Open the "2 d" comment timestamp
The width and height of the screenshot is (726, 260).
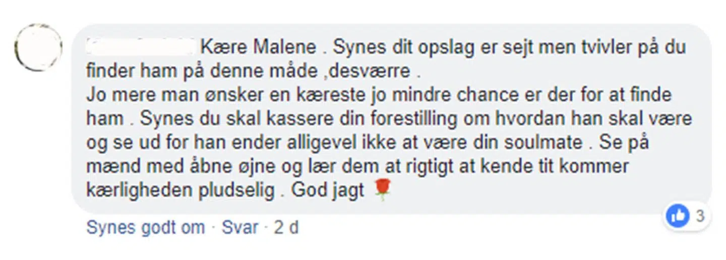[x=286, y=228]
